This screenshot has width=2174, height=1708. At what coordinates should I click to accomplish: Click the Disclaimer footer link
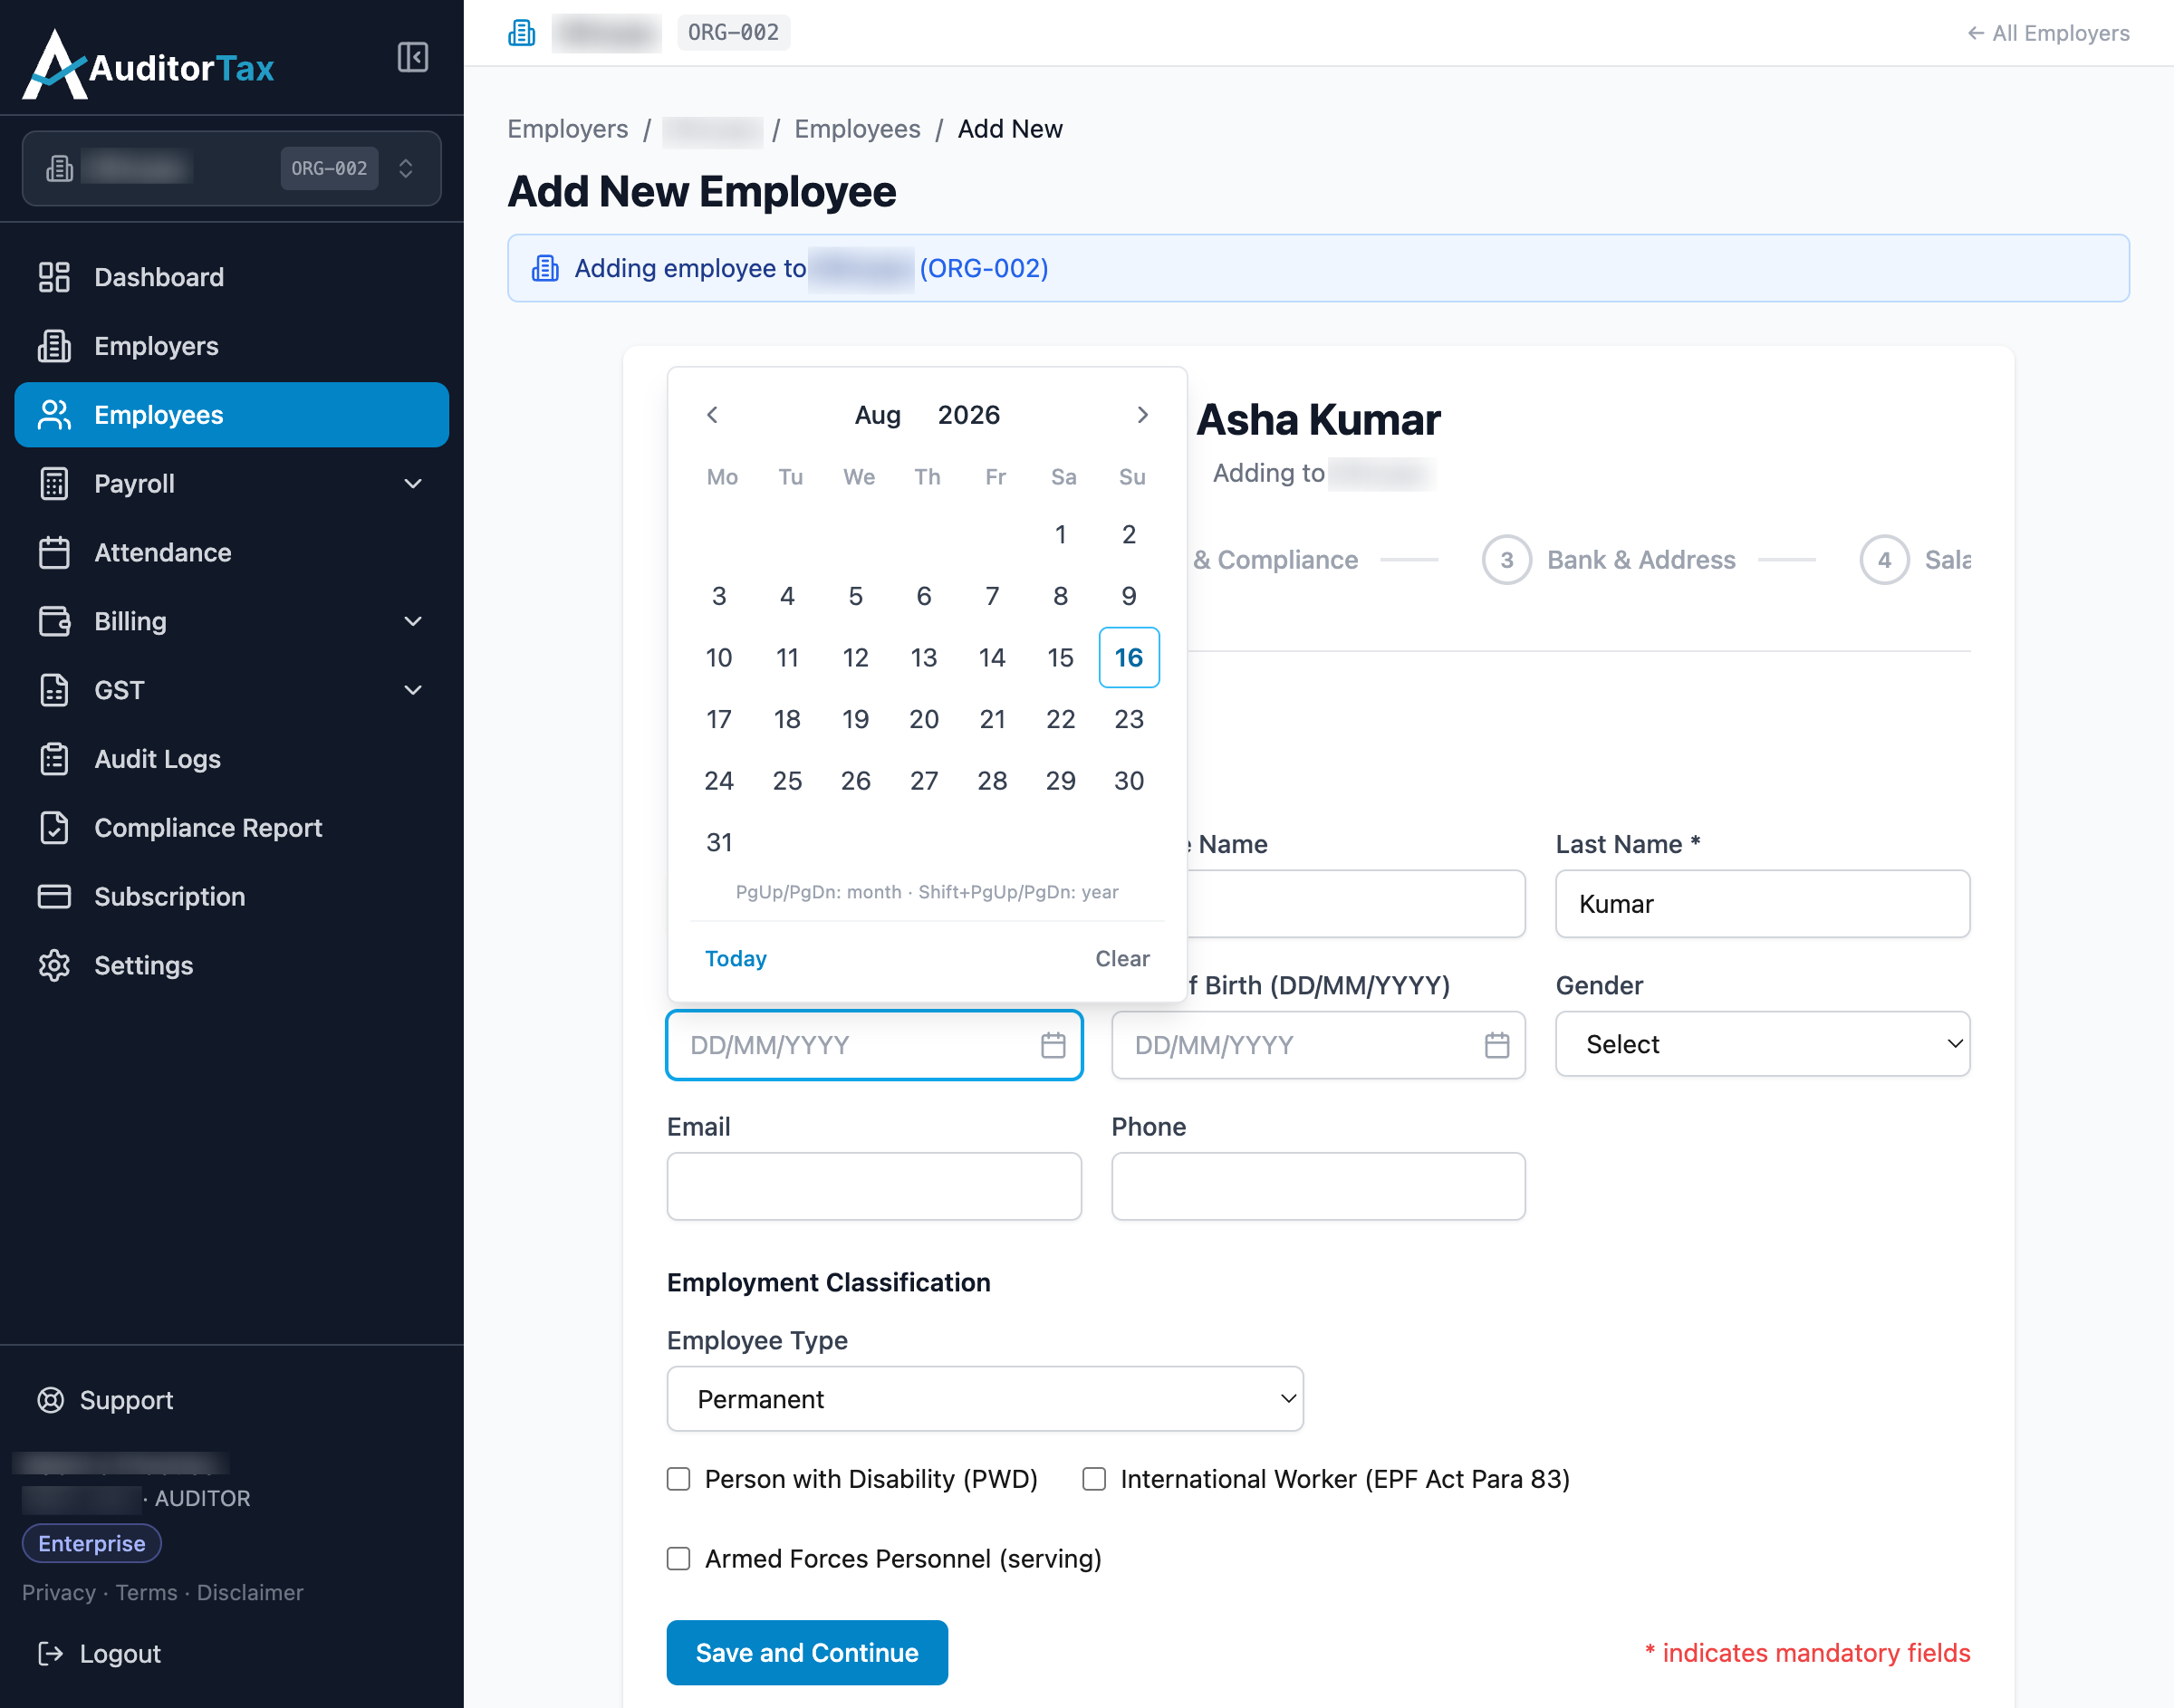click(250, 1593)
